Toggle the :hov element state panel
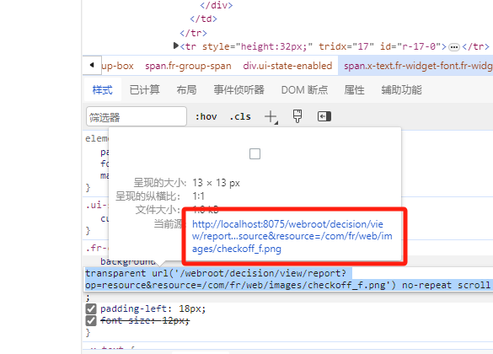This screenshot has width=493, height=354. (206, 116)
